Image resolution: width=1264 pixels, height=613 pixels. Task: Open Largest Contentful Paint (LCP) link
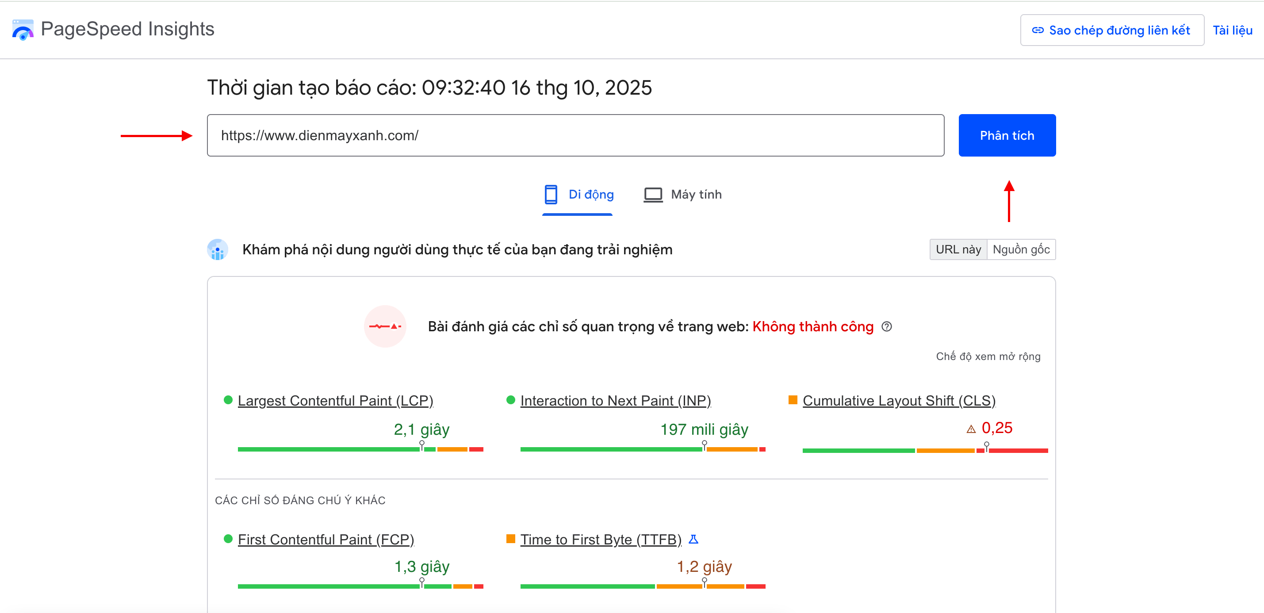[335, 401]
